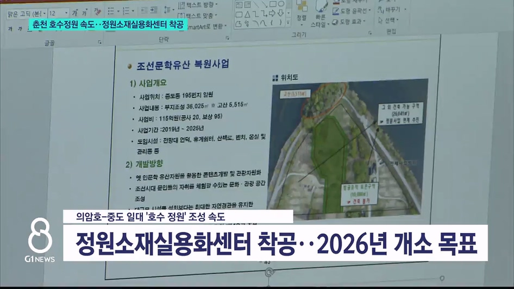Viewport: 514px width, 289px height.
Task: Pick the triangle shape from gallery
Action: click(x=248, y=13)
